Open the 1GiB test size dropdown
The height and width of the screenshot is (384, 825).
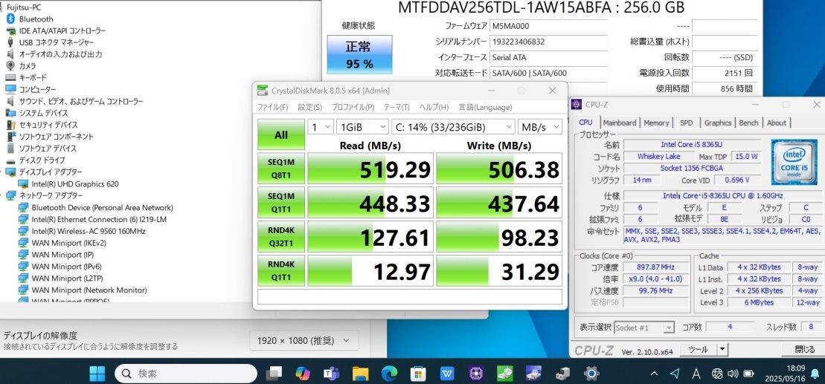[x=362, y=127]
